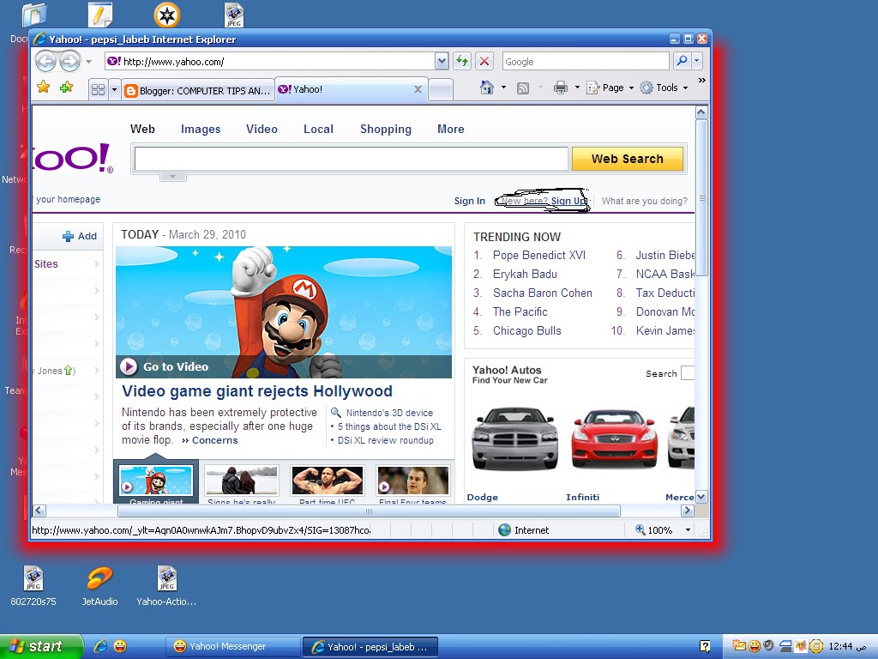Open the More search options
The width and height of the screenshot is (878, 659).
click(x=451, y=130)
